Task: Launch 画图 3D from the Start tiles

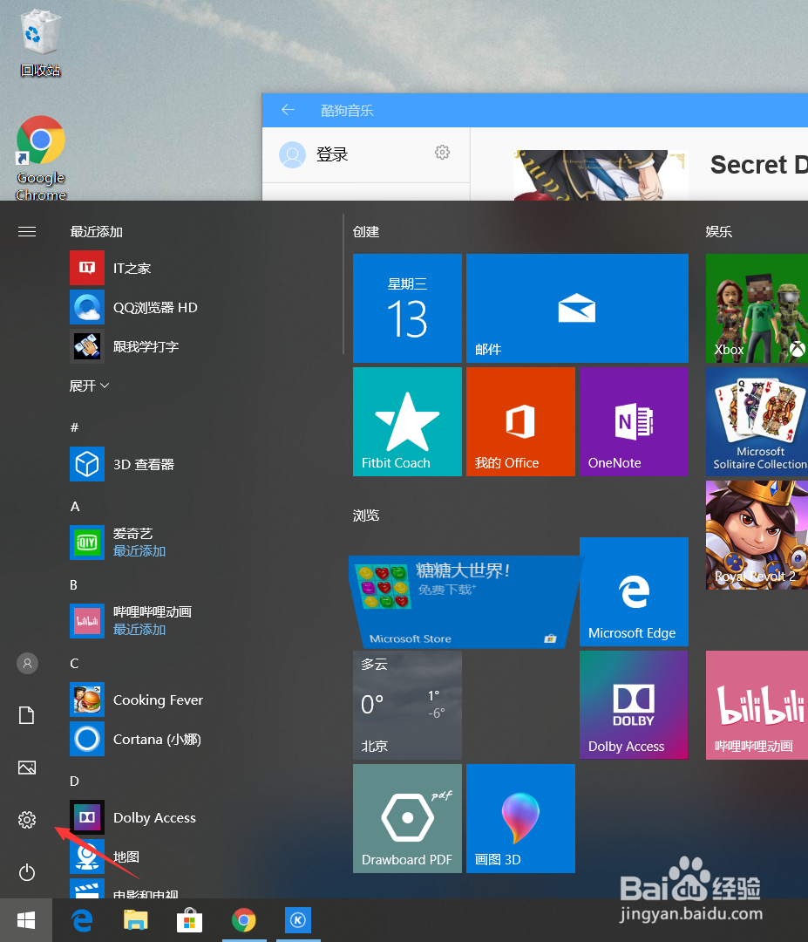Action: click(x=520, y=818)
